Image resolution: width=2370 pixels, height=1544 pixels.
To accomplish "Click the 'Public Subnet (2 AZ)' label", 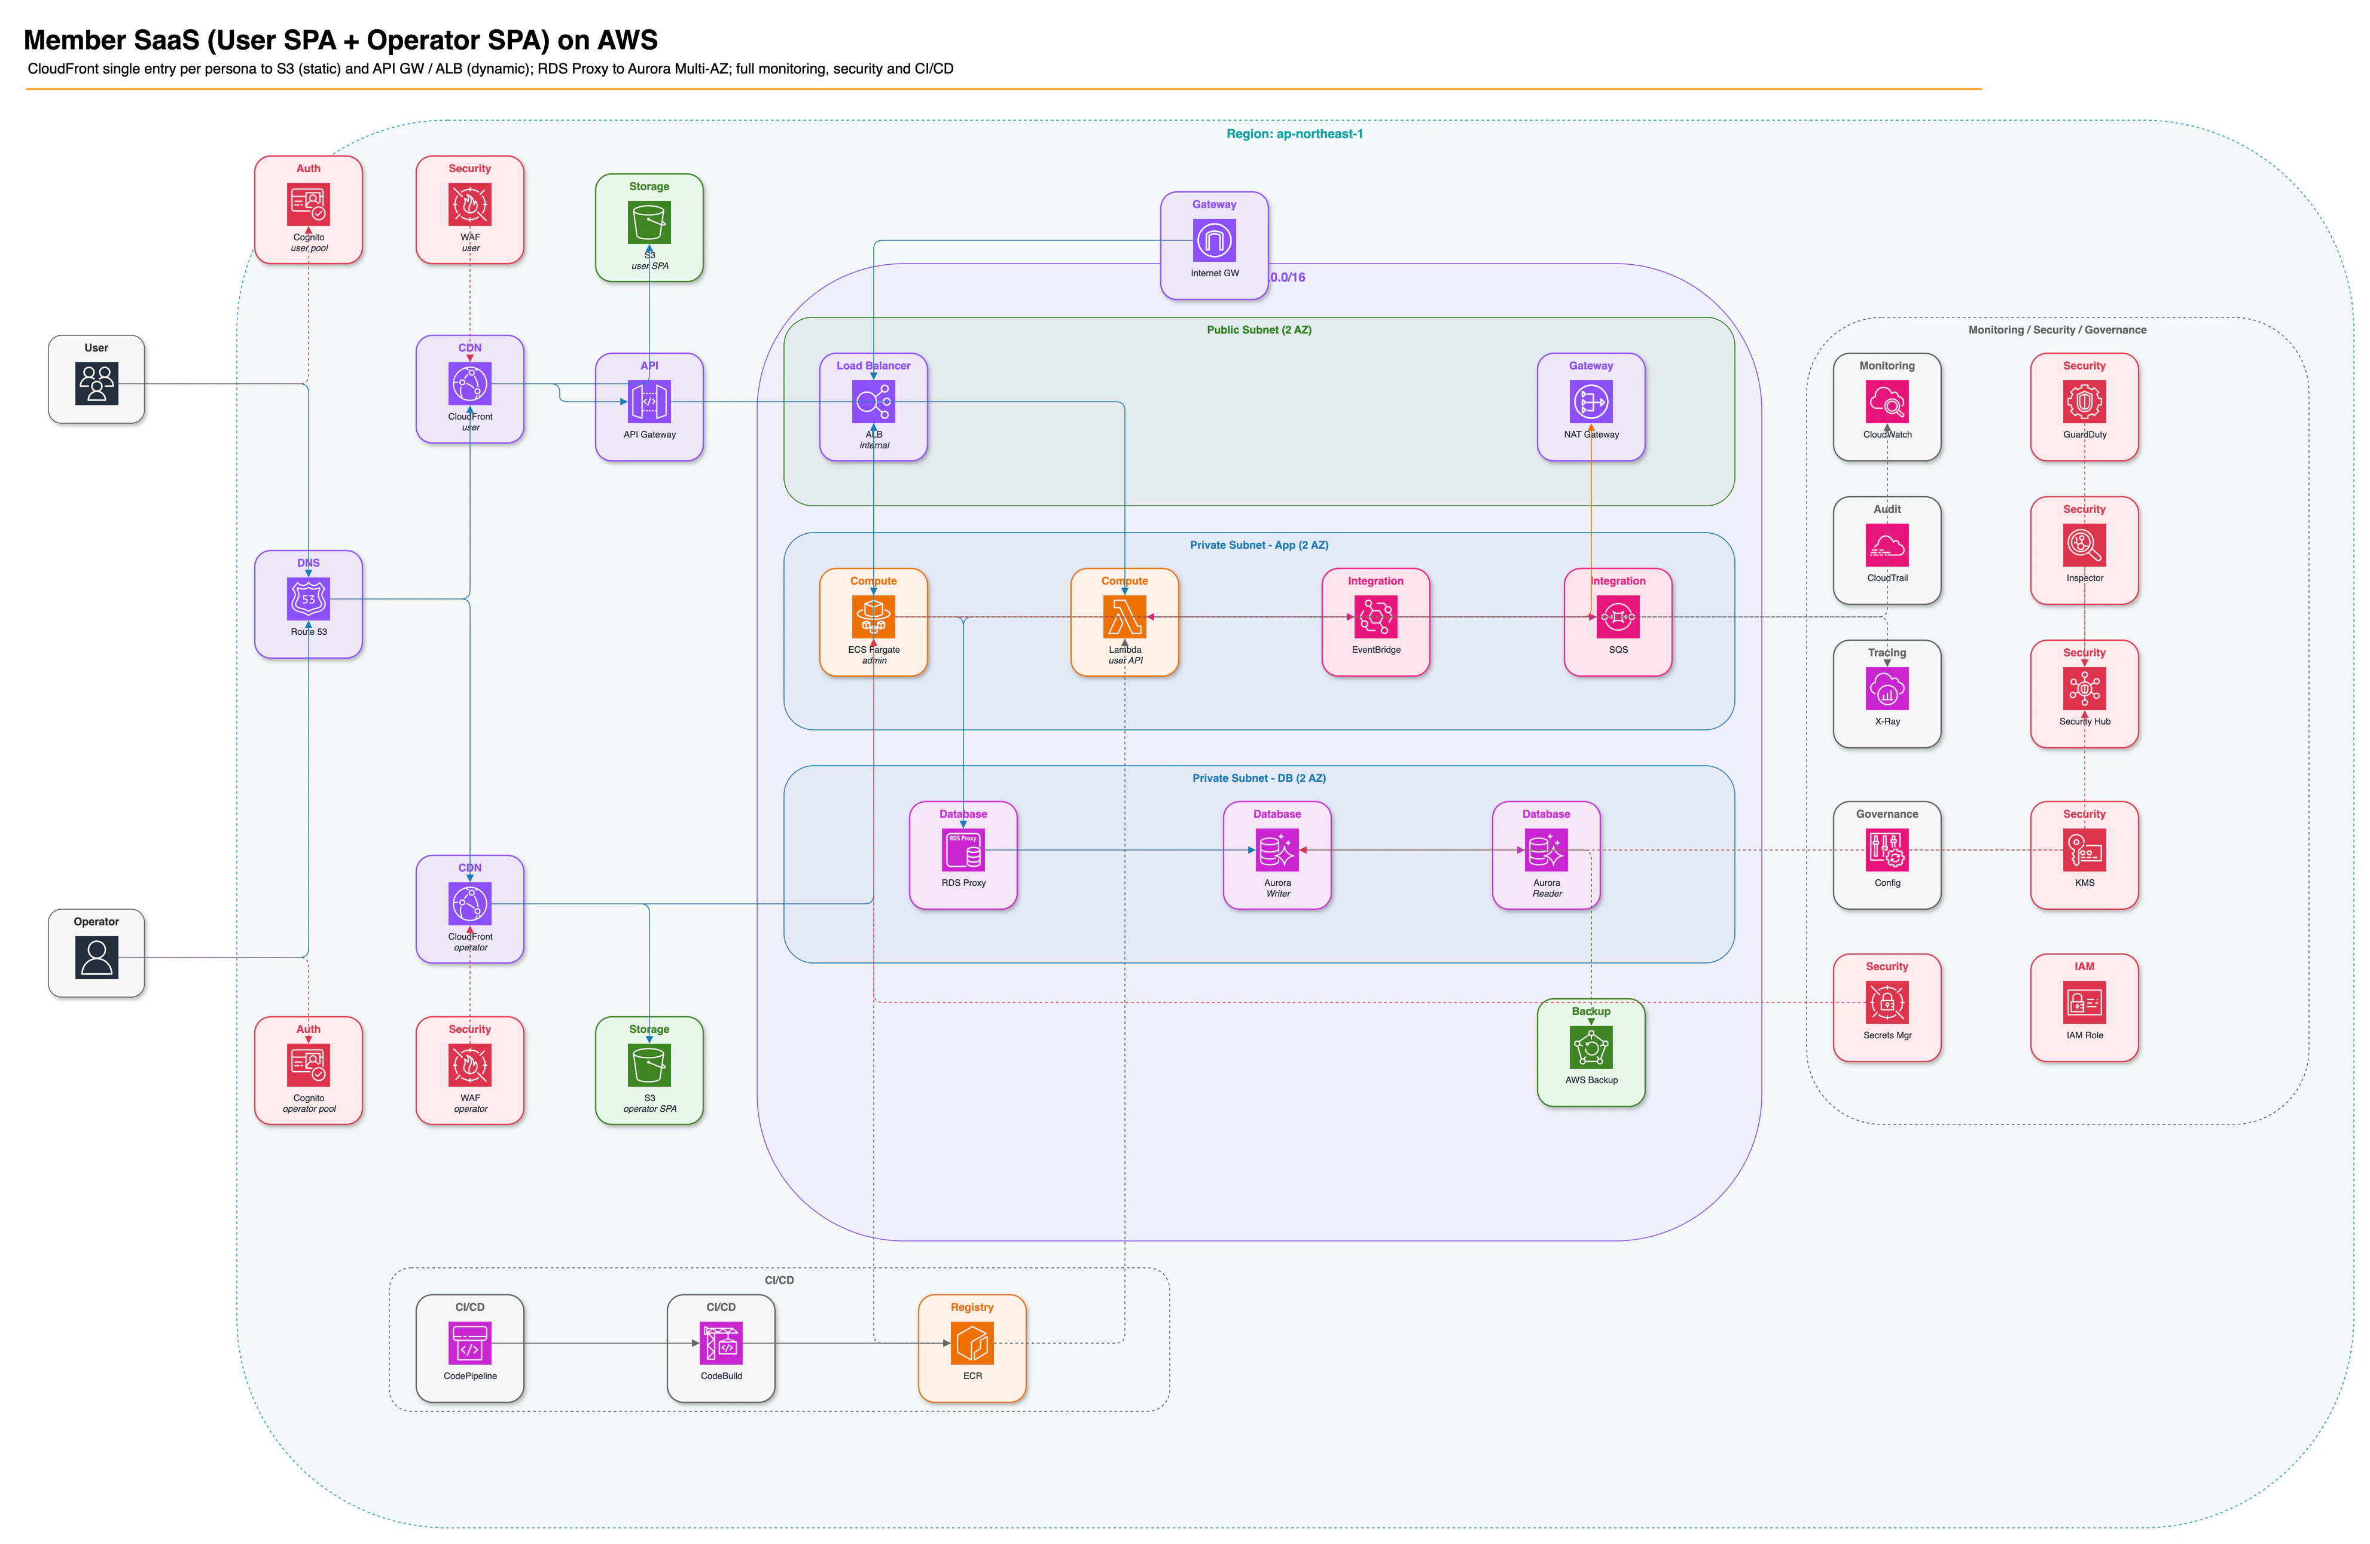I will 1259,329.
